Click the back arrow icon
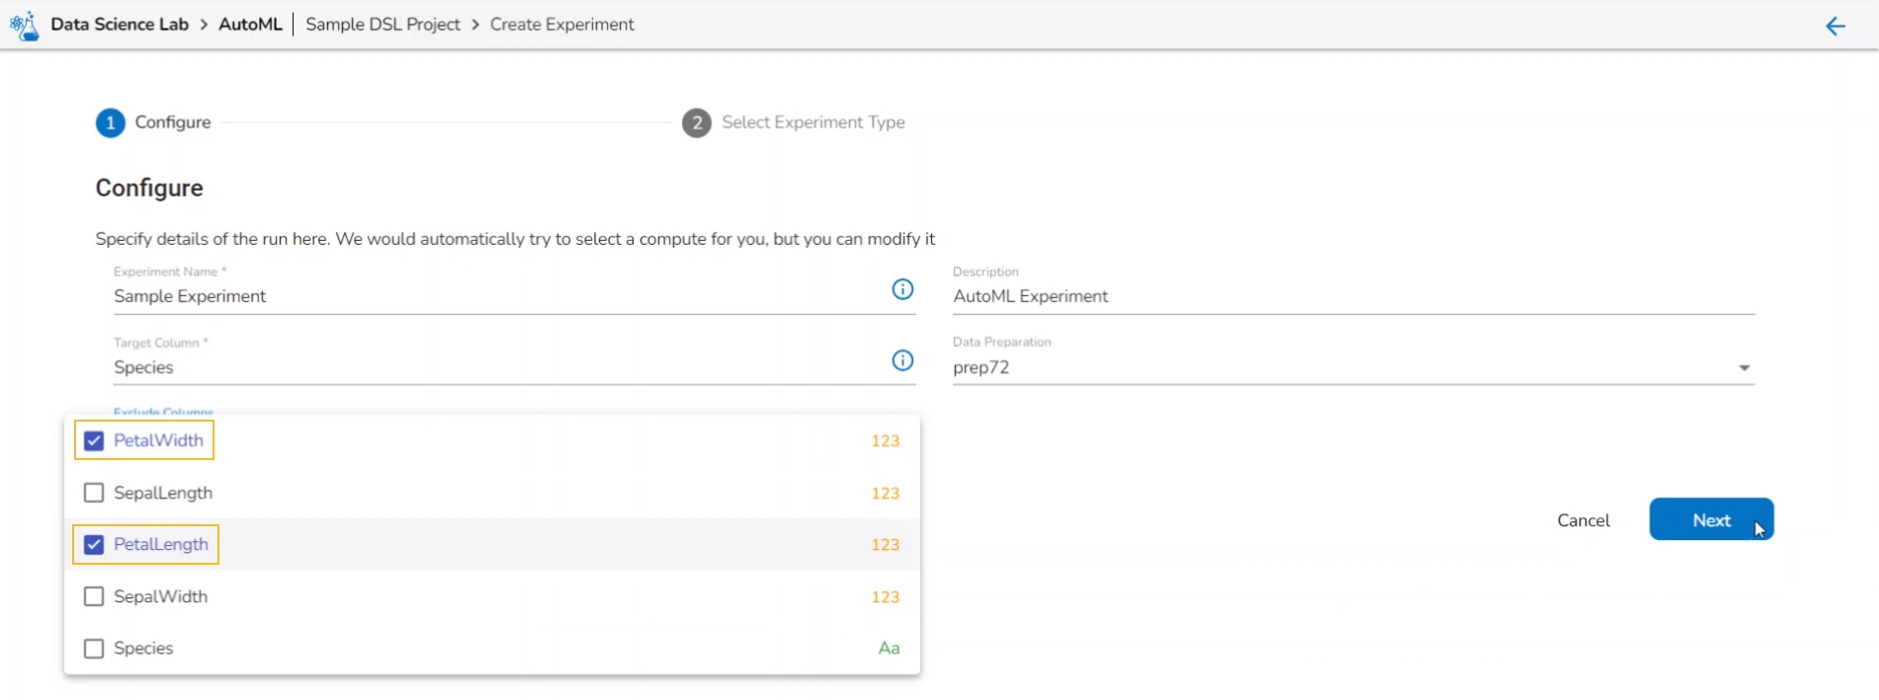Image resolution: width=1879 pixels, height=700 pixels. [x=1835, y=27]
